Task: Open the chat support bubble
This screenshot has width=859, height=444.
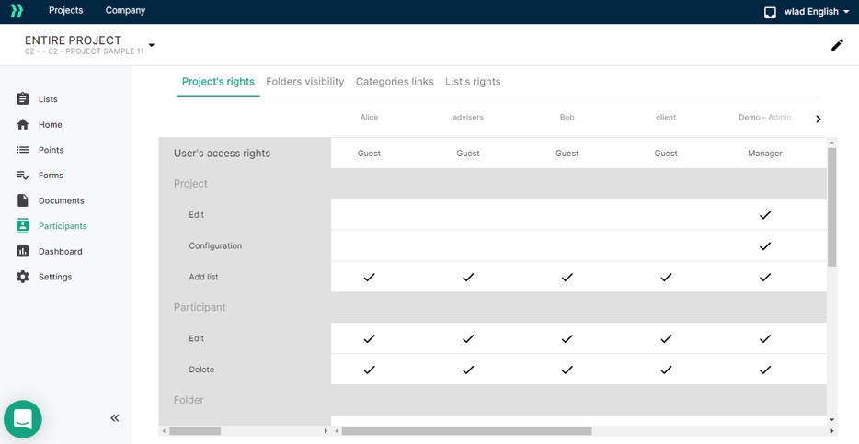Action: (22, 419)
